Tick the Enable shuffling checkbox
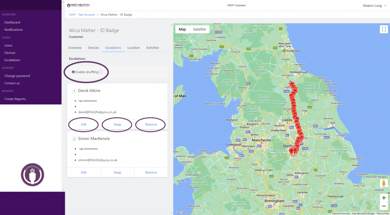 tap(101, 72)
